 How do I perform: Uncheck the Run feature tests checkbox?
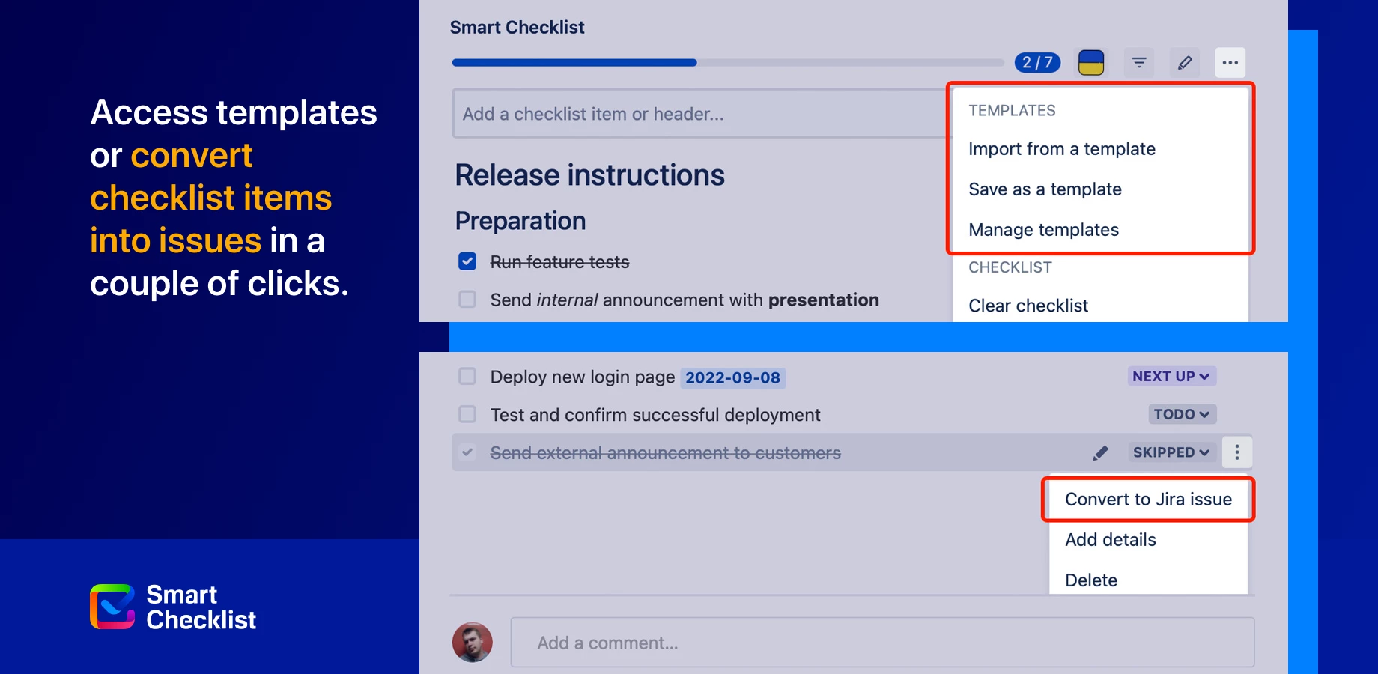coord(467,261)
